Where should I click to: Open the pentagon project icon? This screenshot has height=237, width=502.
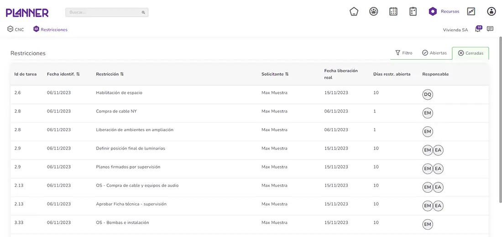point(354,11)
